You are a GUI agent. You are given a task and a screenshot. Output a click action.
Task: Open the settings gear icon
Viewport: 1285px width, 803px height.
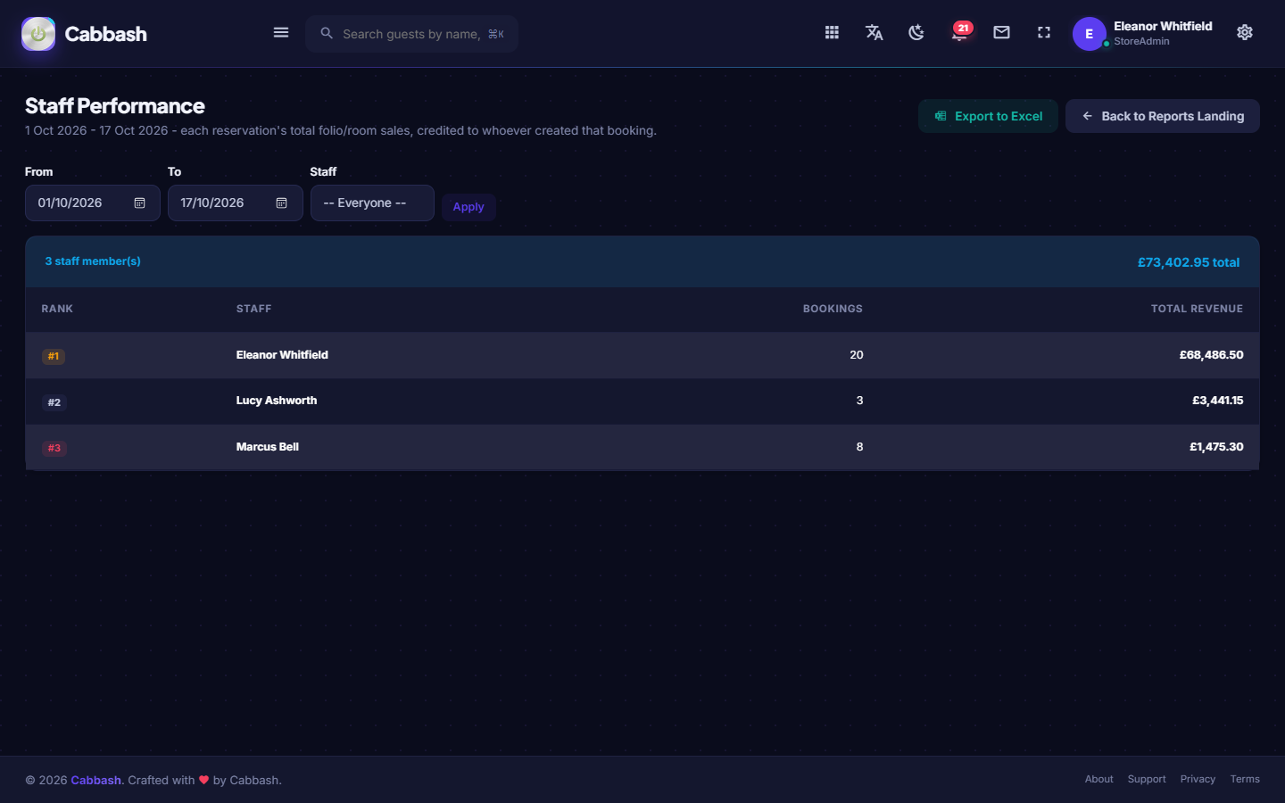[x=1245, y=33]
